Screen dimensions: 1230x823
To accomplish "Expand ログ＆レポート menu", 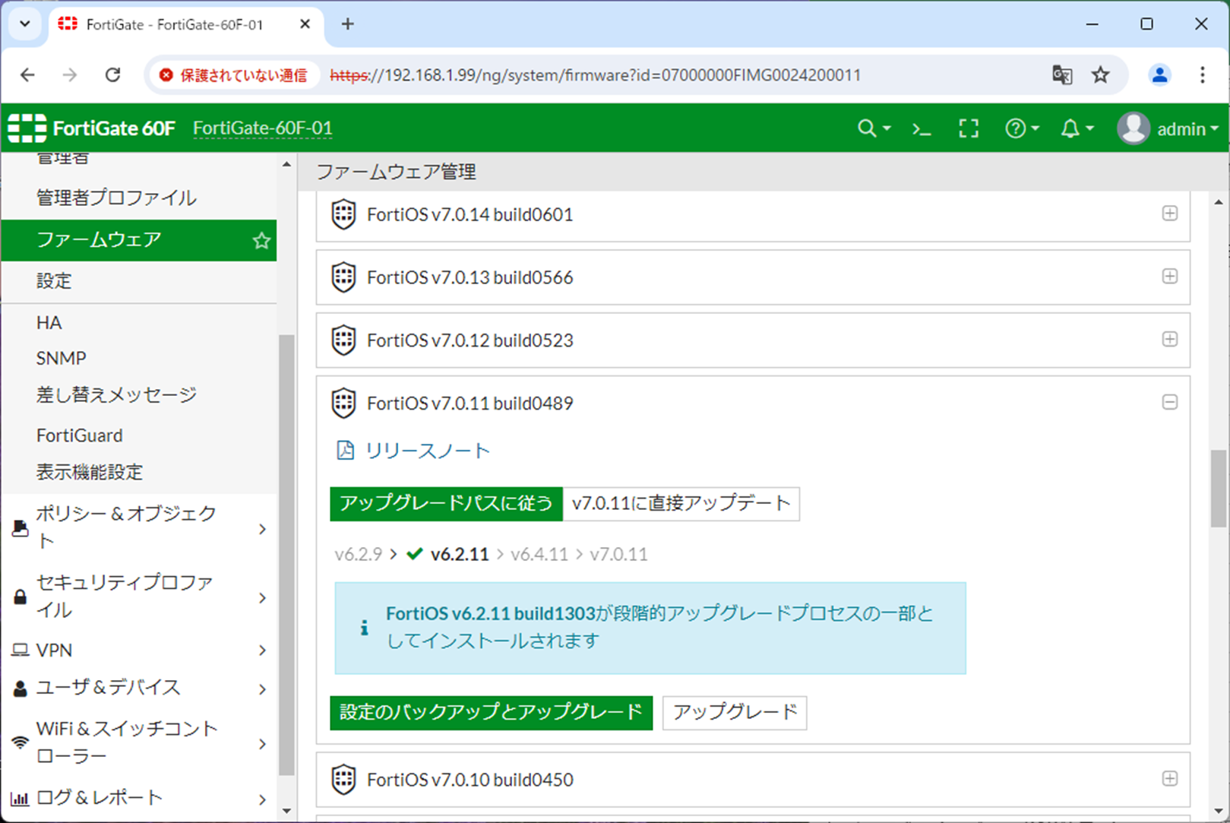I will [139, 798].
